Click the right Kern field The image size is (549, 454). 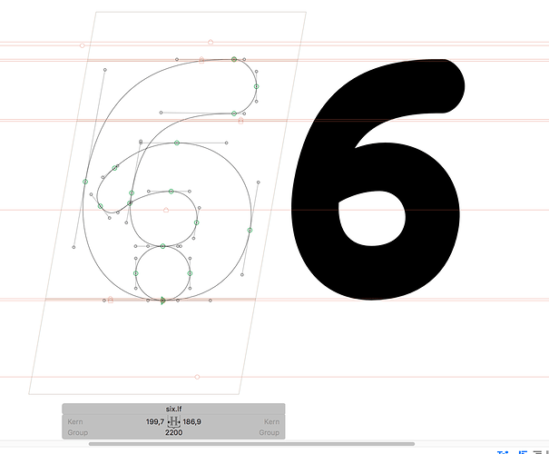pos(270,422)
